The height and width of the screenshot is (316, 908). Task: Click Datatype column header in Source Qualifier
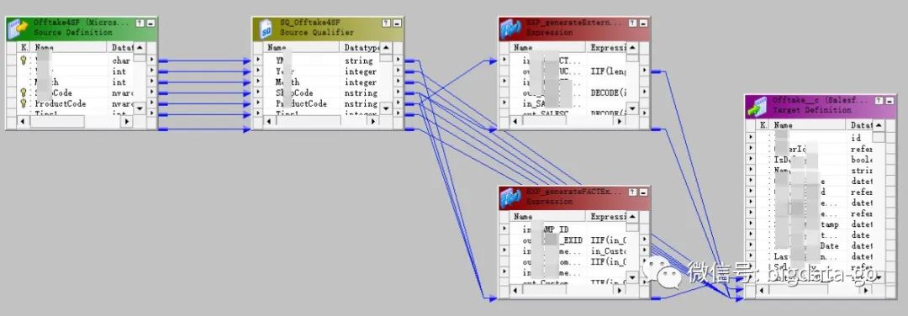click(361, 47)
